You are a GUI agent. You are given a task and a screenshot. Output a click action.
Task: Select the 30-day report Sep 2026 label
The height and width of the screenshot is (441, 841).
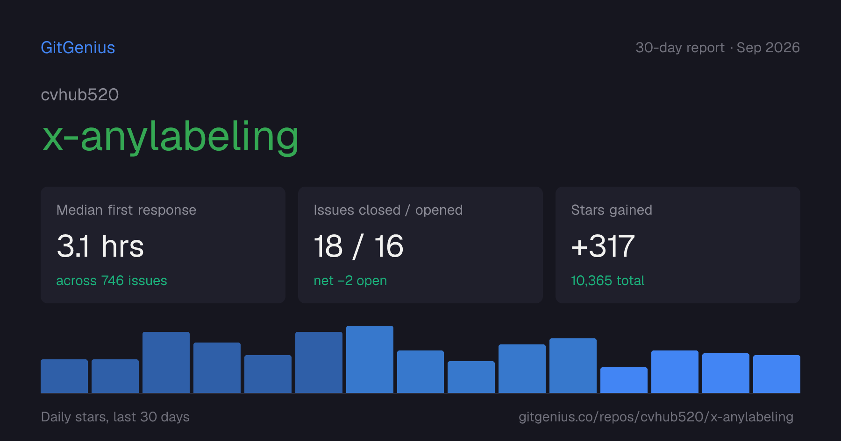click(x=718, y=48)
